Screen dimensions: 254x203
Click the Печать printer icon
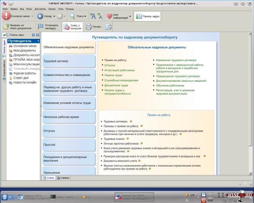88,27
